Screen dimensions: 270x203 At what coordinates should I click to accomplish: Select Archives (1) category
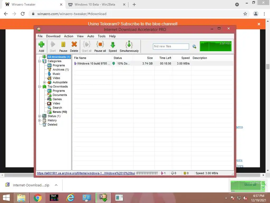pyautogui.click(x=61, y=70)
